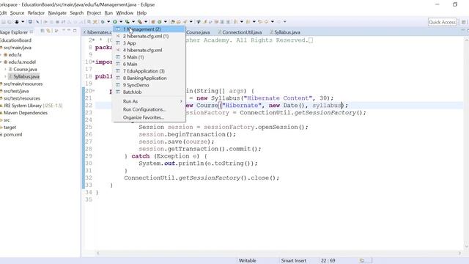Open the External Tools dropdown arrow
Screen dimensions: 469x264
(x=146, y=21)
